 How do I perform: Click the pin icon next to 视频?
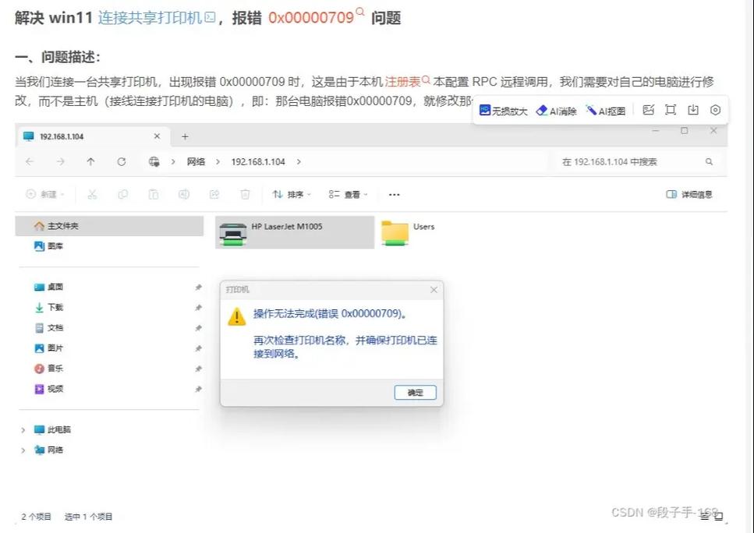click(198, 389)
